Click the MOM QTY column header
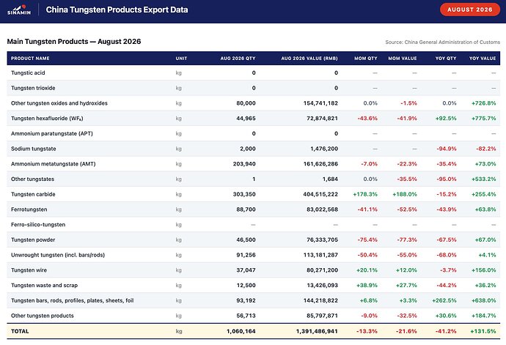The image size is (506, 345). pyautogui.click(x=366, y=59)
